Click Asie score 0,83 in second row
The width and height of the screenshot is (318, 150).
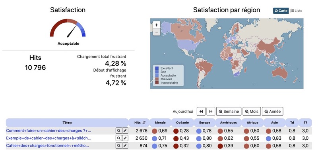277,138
